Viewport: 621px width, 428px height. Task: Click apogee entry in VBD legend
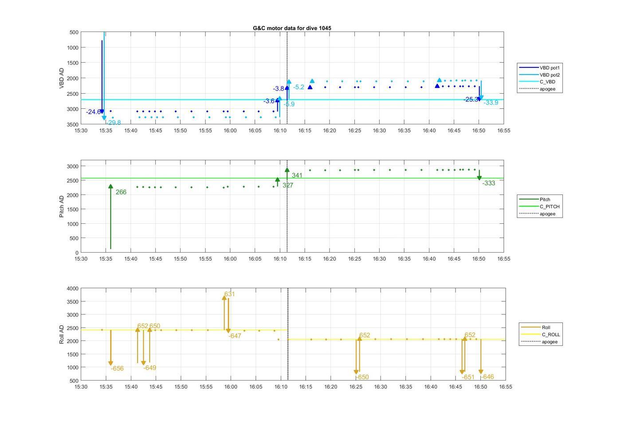(x=537, y=89)
